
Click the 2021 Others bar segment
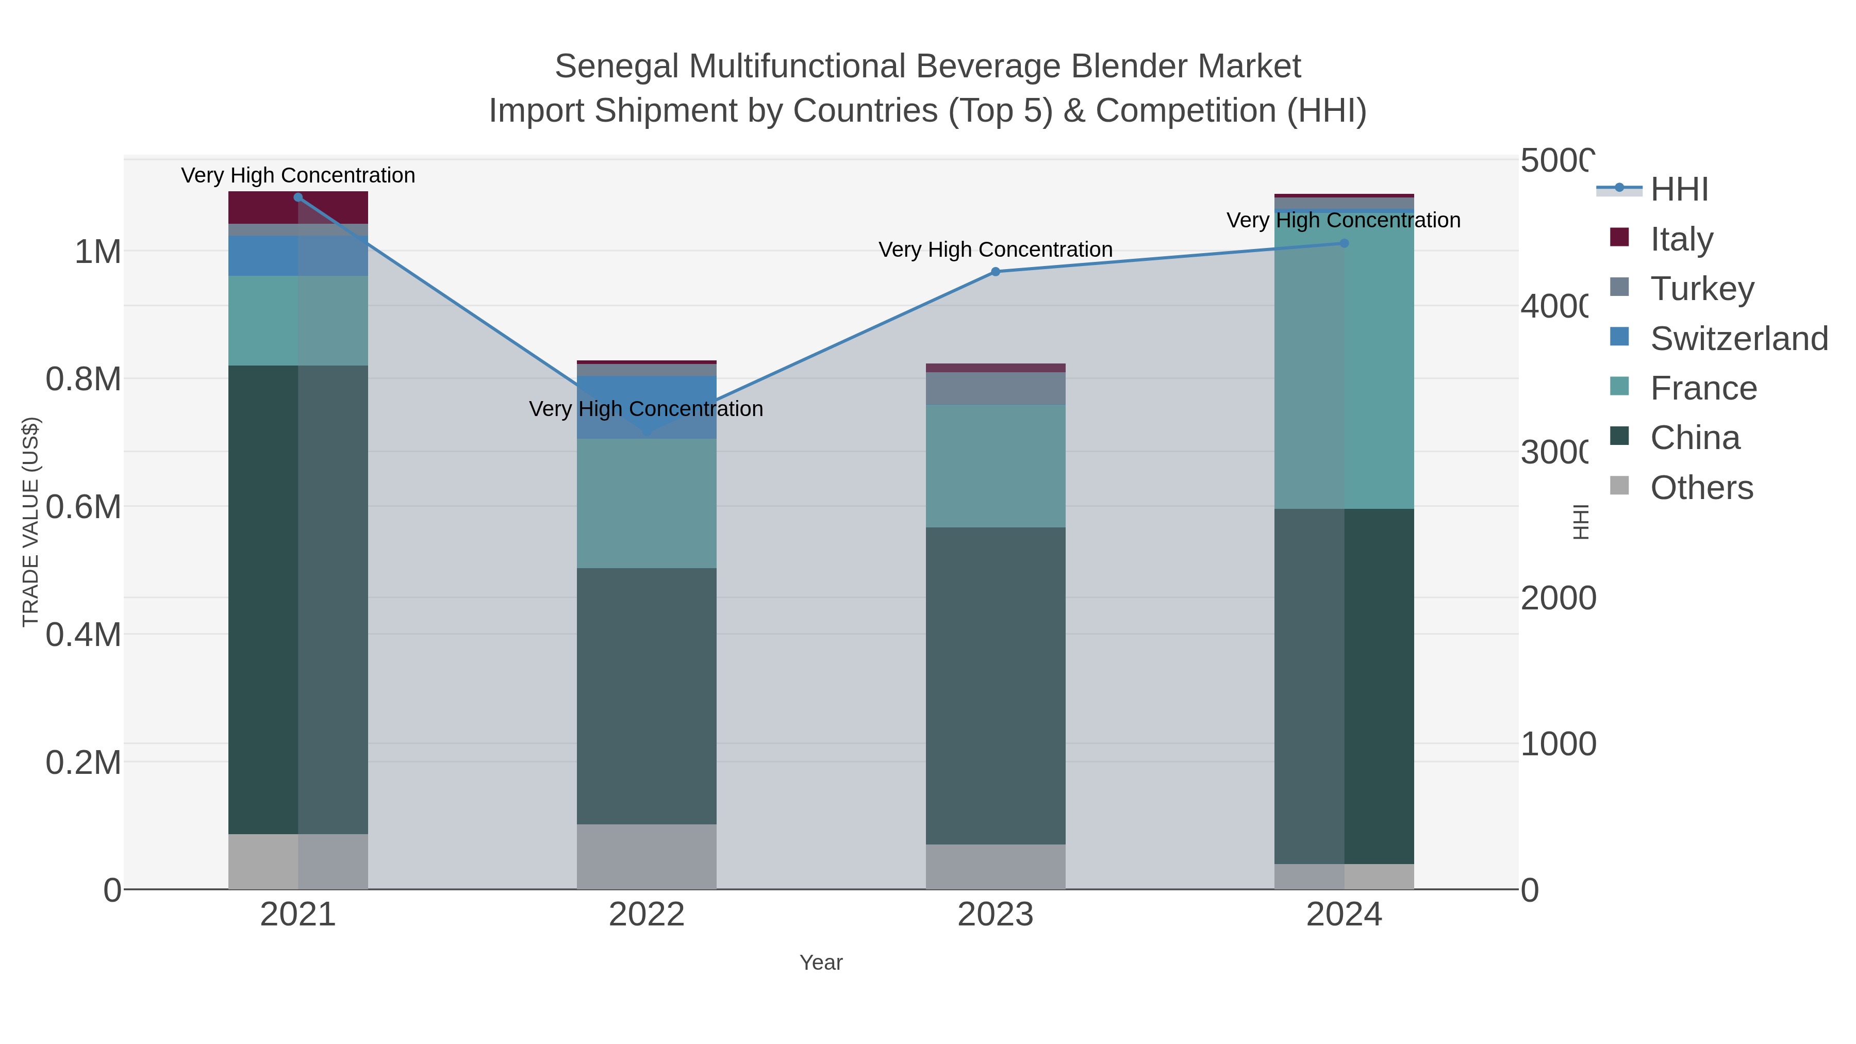299,861
